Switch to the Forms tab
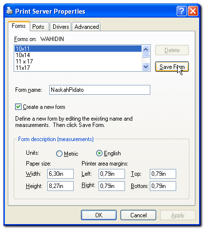The image size is (204, 229). (x=19, y=26)
